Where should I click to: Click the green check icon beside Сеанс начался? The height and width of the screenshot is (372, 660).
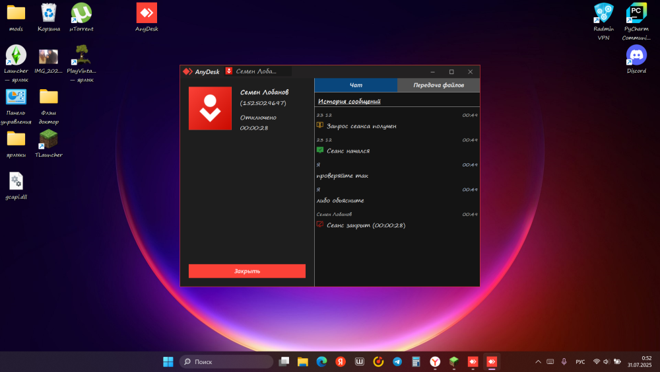coord(320,150)
